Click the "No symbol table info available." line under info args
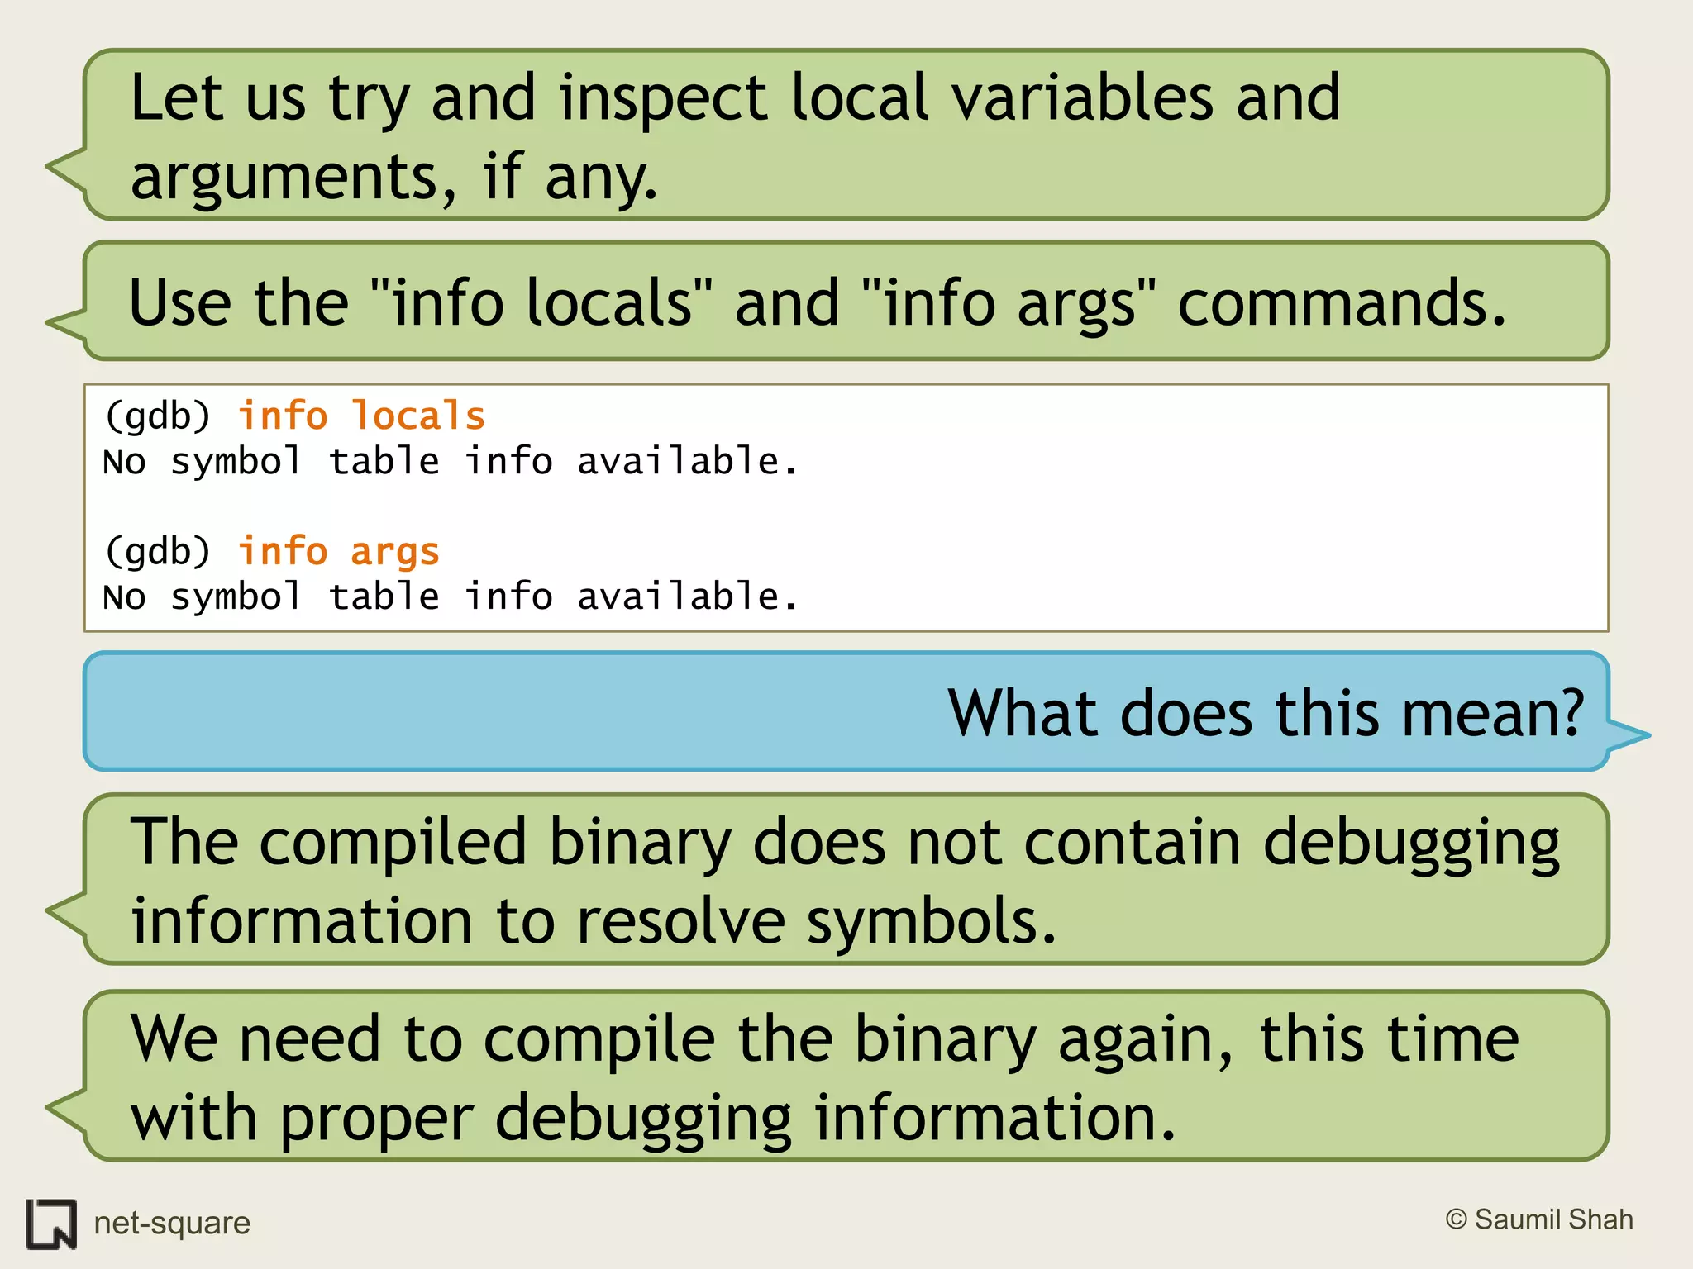 tap(450, 596)
